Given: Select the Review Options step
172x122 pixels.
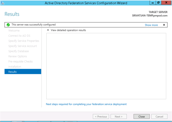Looking at the screenshot, I should tap(18, 56).
